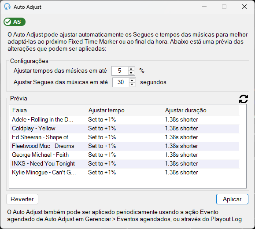The height and width of the screenshot is (229, 255).
Task: Click the Segues seconds field showing 30
Action: (121, 82)
